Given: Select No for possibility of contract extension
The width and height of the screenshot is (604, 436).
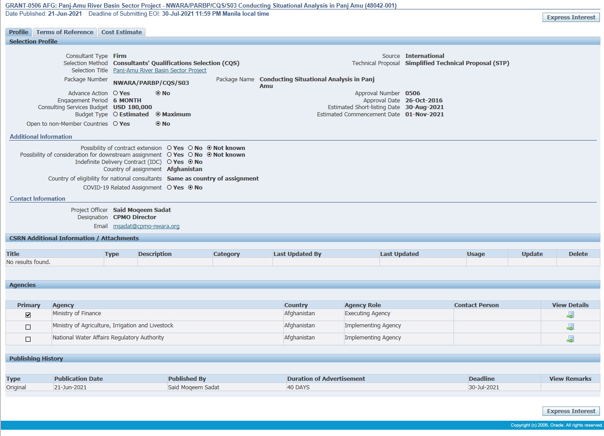Looking at the screenshot, I should point(191,148).
